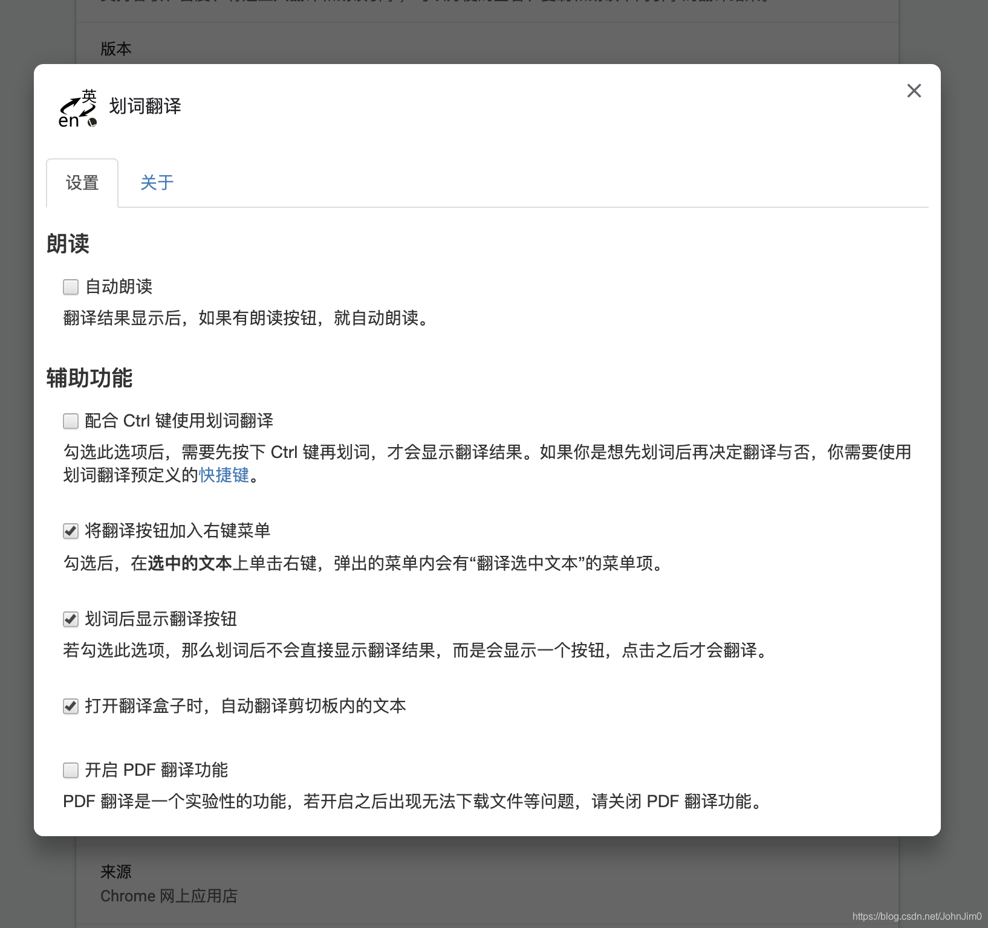Uncheck 划词后显示翻译按钮

click(71, 619)
